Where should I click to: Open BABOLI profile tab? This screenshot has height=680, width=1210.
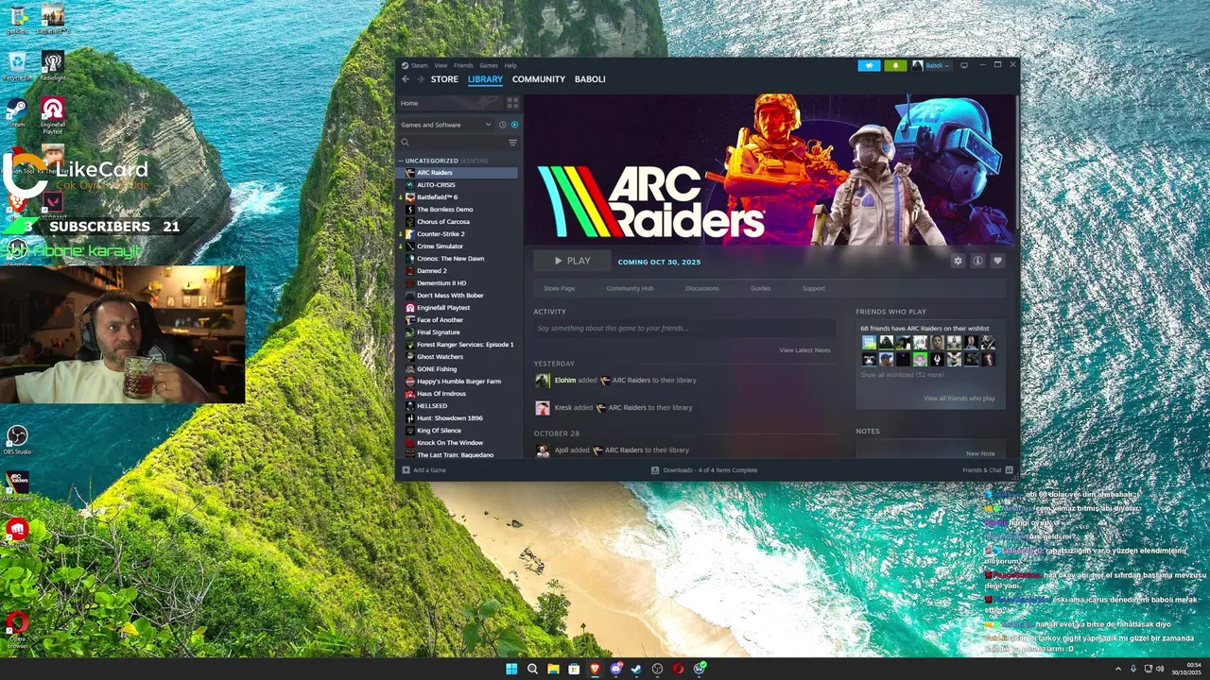590,79
